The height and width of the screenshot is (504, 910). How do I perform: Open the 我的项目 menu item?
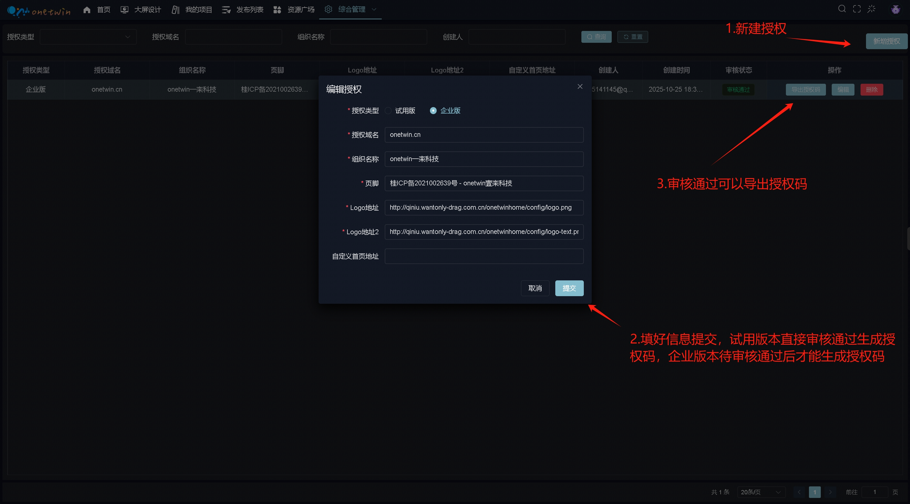tap(198, 9)
